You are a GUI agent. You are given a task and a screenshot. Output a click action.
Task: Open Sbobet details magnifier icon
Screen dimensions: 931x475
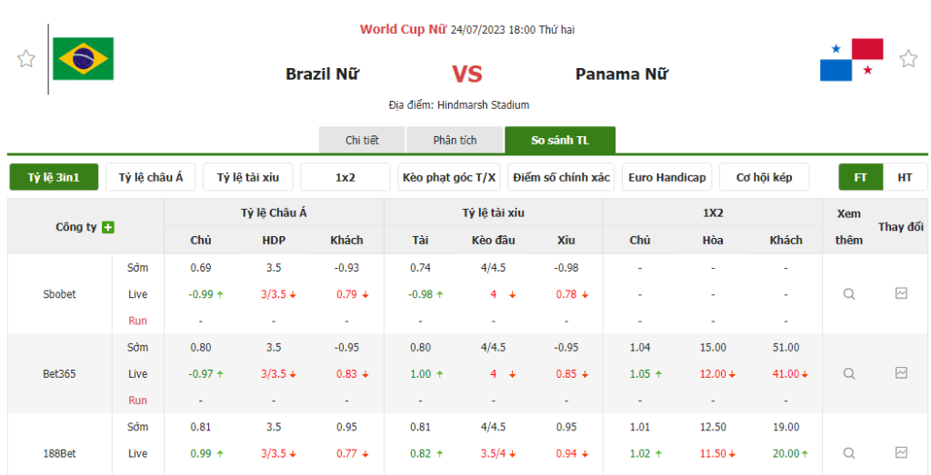click(848, 294)
